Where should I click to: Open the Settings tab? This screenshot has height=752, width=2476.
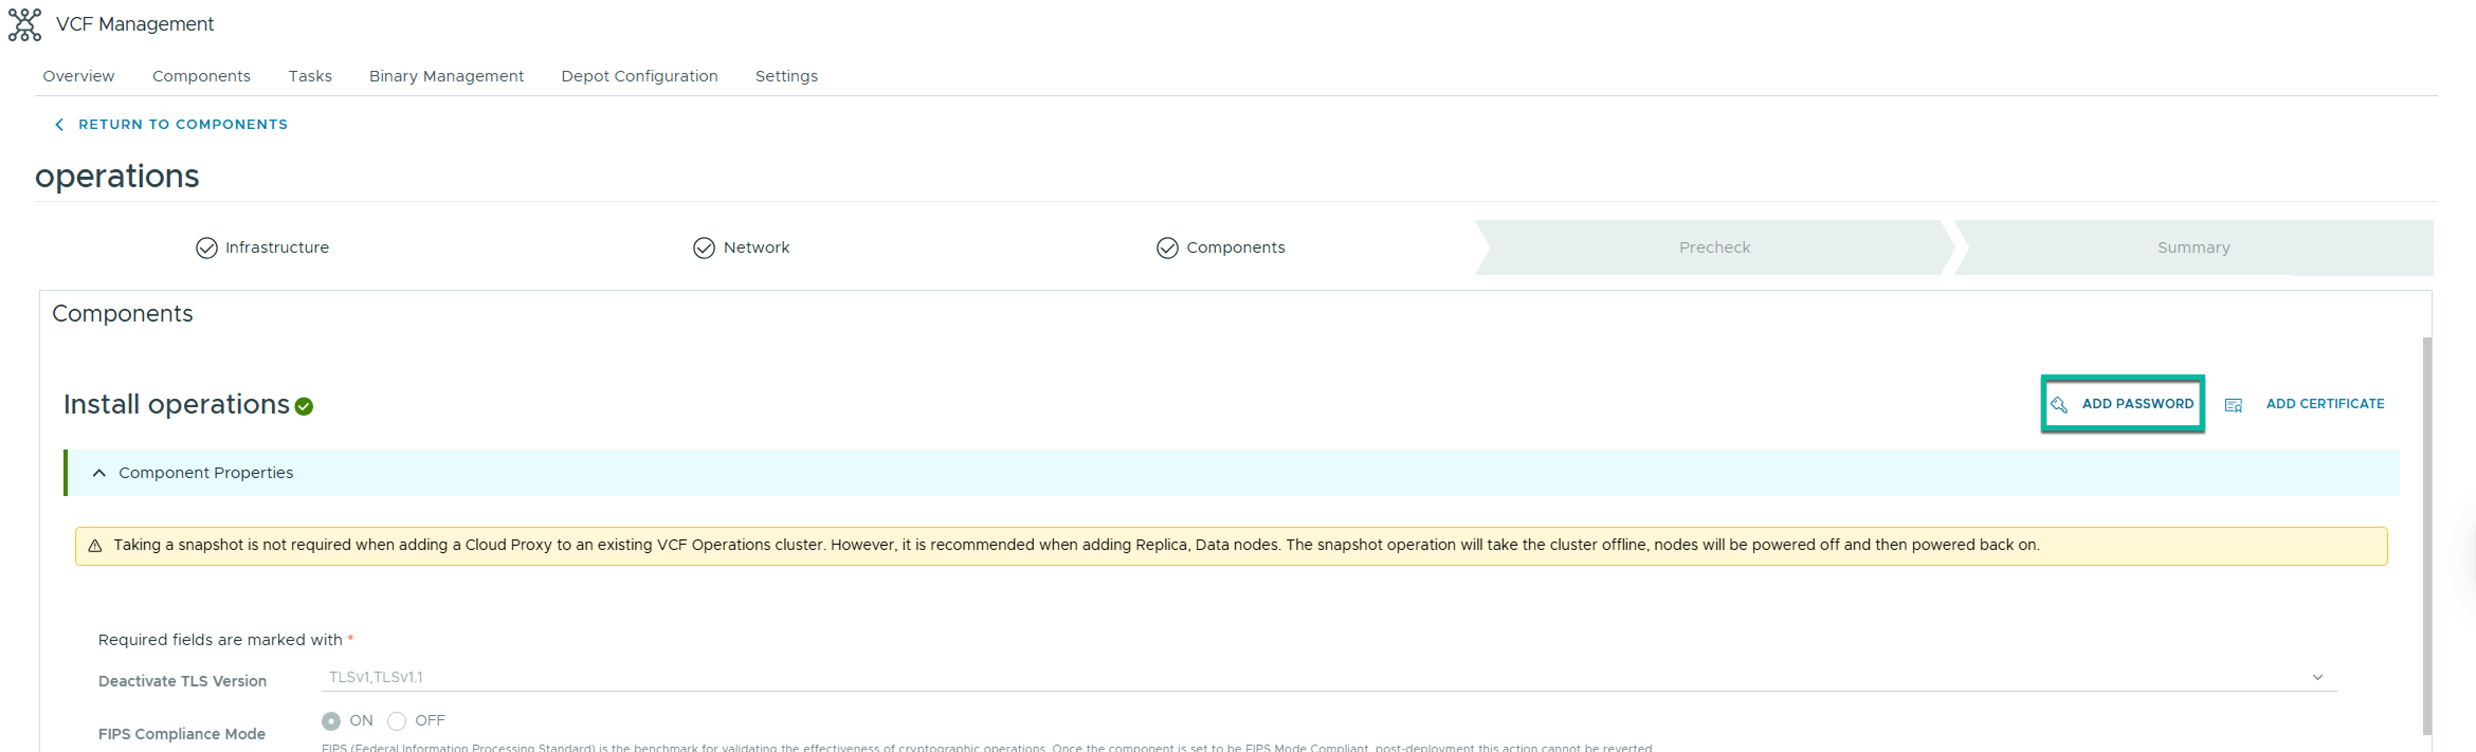click(785, 76)
